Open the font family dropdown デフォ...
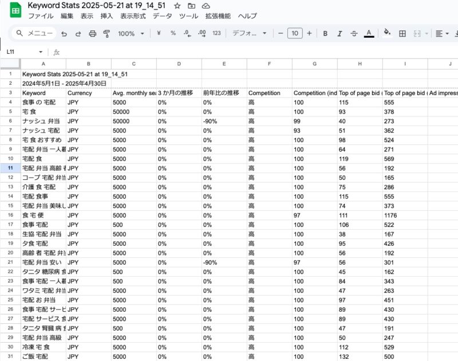This screenshot has height=361, width=458. [x=249, y=33]
